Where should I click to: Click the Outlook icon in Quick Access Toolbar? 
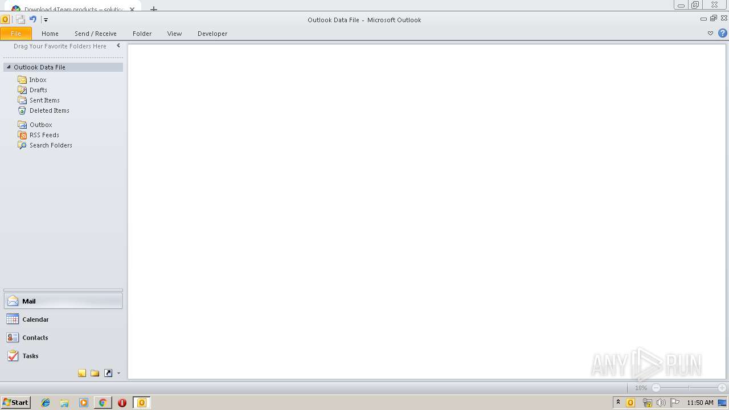pos(5,19)
